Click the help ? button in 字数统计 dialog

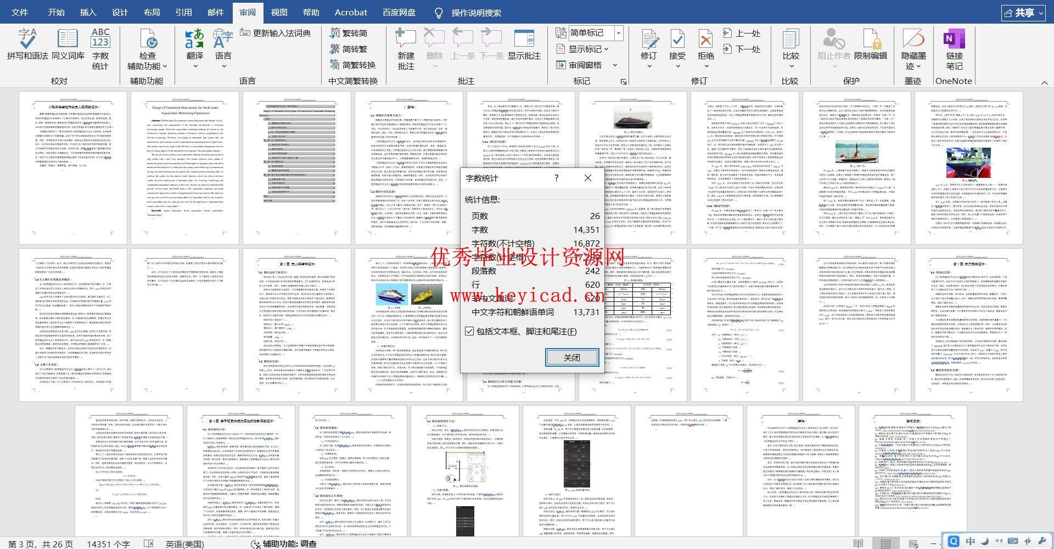point(556,178)
